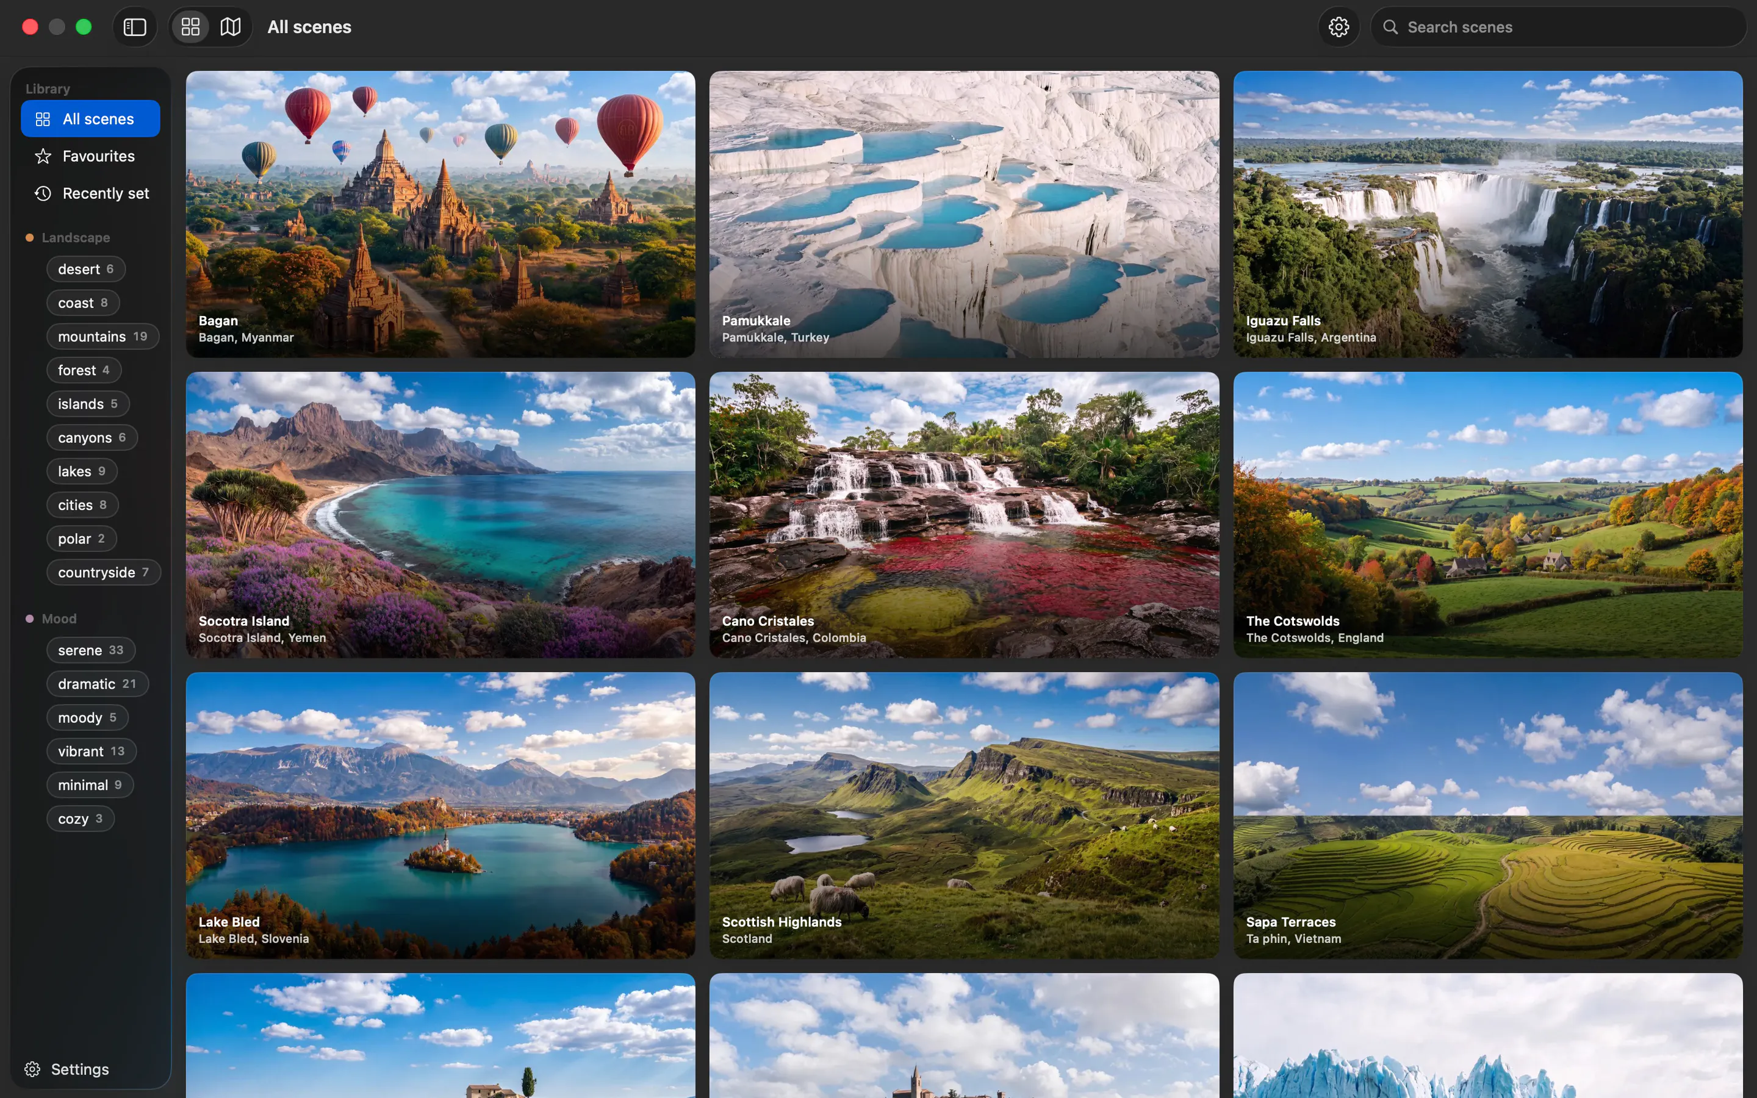This screenshot has width=1757, height=1098.
Task: Filter by polar tag
Action: [x=81, y=539]
